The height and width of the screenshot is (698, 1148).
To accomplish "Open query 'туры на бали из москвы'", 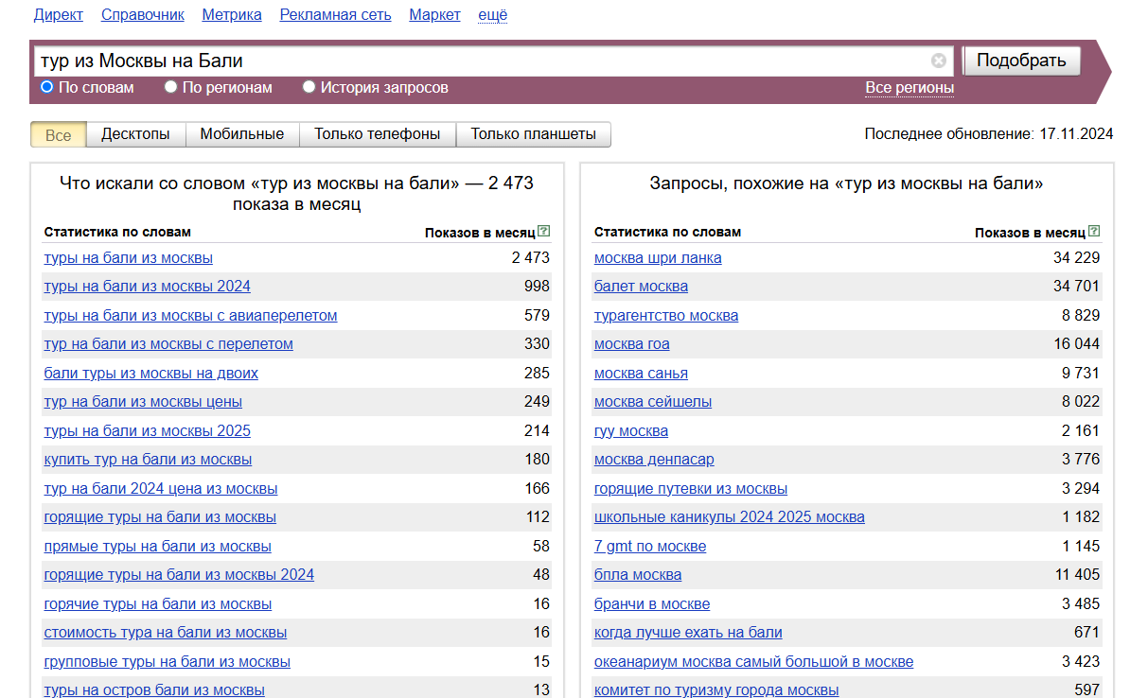I will coord(128,258).
